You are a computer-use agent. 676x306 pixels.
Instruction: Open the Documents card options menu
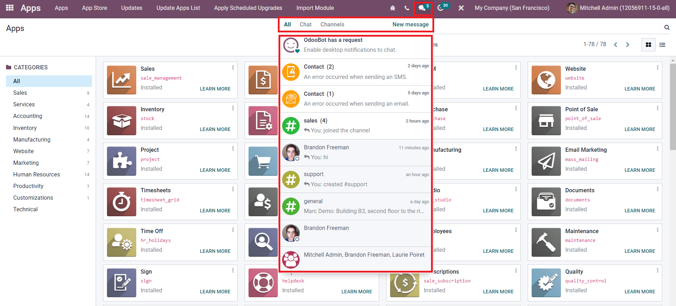658,189
